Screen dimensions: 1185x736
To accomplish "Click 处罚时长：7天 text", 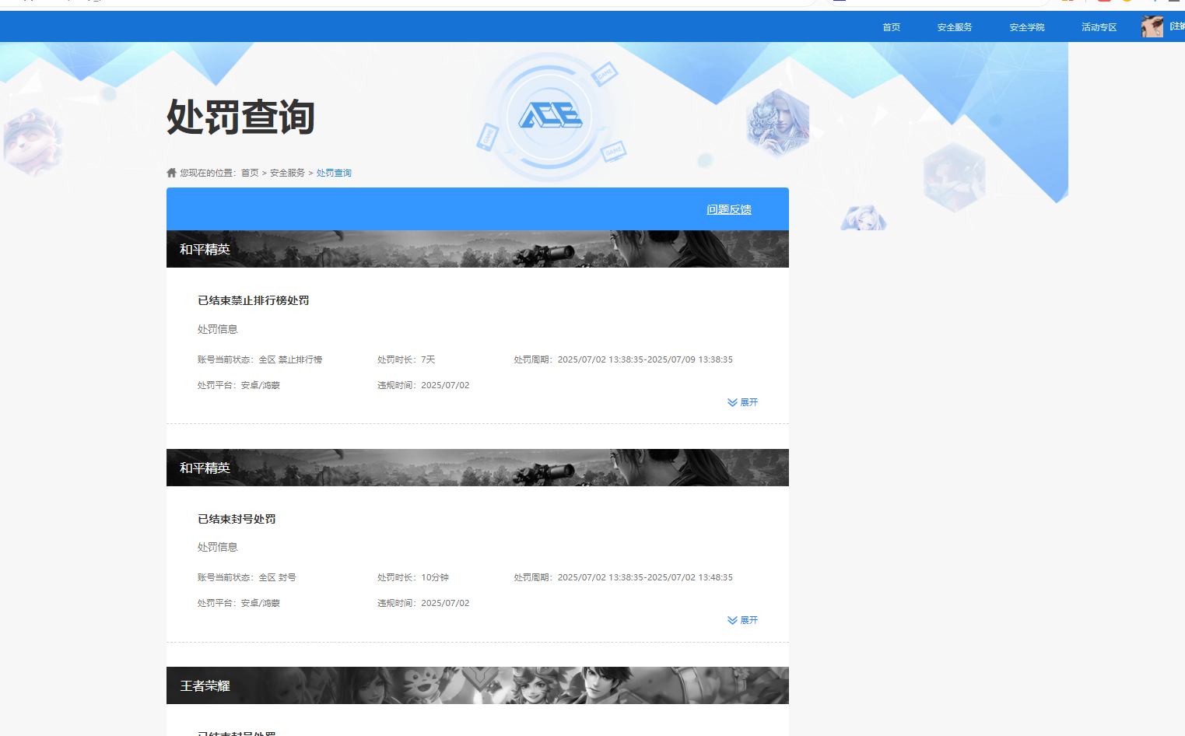I will 406,359.
